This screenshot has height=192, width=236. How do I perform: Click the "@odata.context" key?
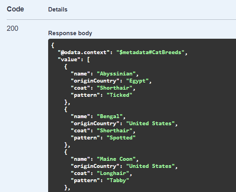point(84,52)
